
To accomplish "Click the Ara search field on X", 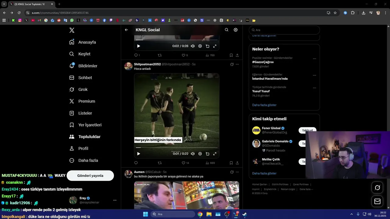I will (284, 30).
